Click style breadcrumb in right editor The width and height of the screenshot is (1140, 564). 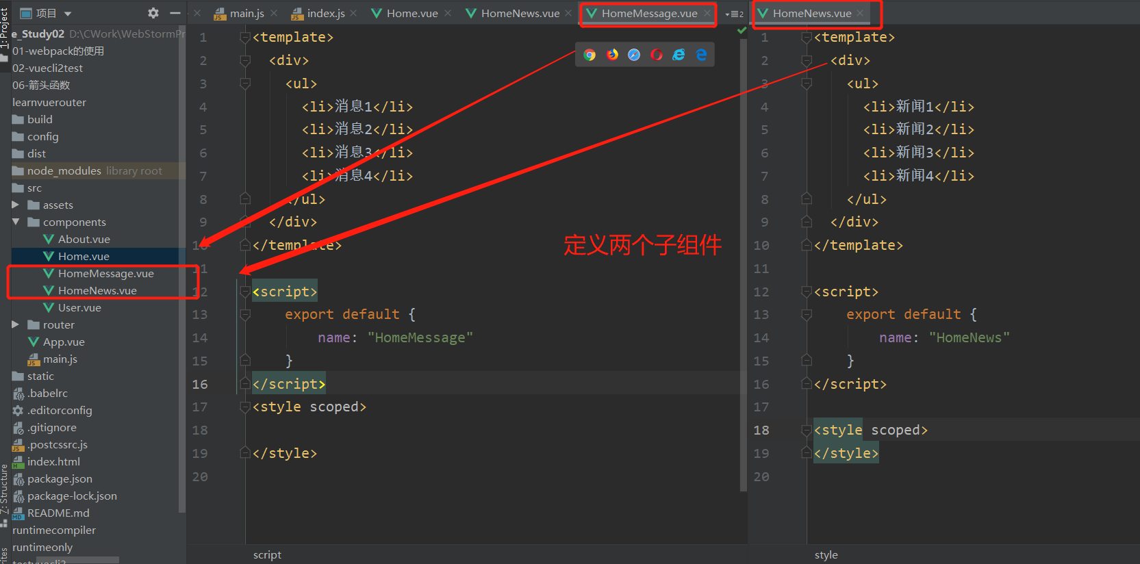pos(826,554)
